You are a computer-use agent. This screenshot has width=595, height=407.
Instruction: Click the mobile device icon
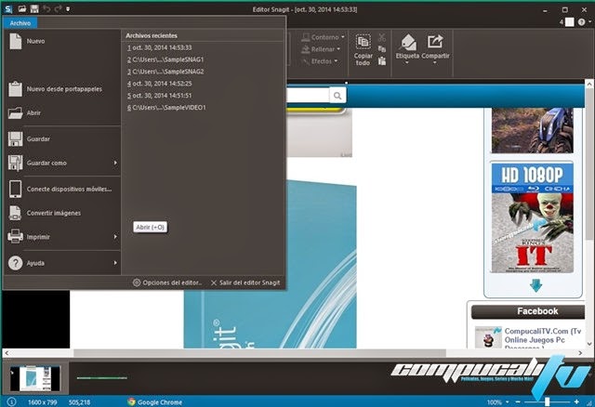point(15,189)
